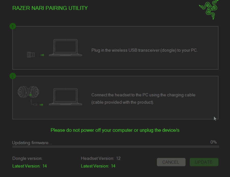This screenshot has height=177, width=230.
Task: Cancel the firmware update
Action: (171, 162)
